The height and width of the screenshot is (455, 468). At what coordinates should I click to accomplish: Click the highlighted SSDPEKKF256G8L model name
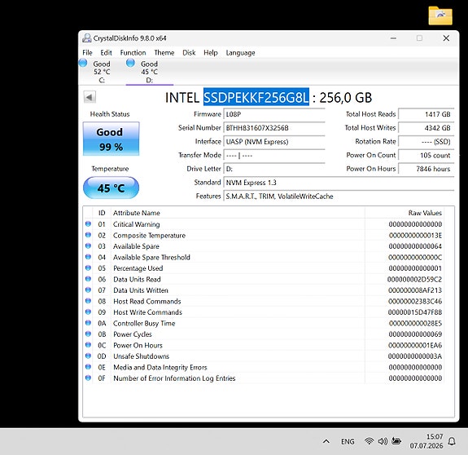[x=256, y=98]
